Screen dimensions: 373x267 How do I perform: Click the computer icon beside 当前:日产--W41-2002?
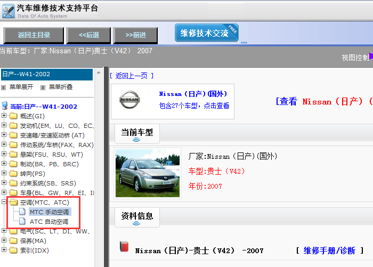pyautogui.click(x=4, y=106)
